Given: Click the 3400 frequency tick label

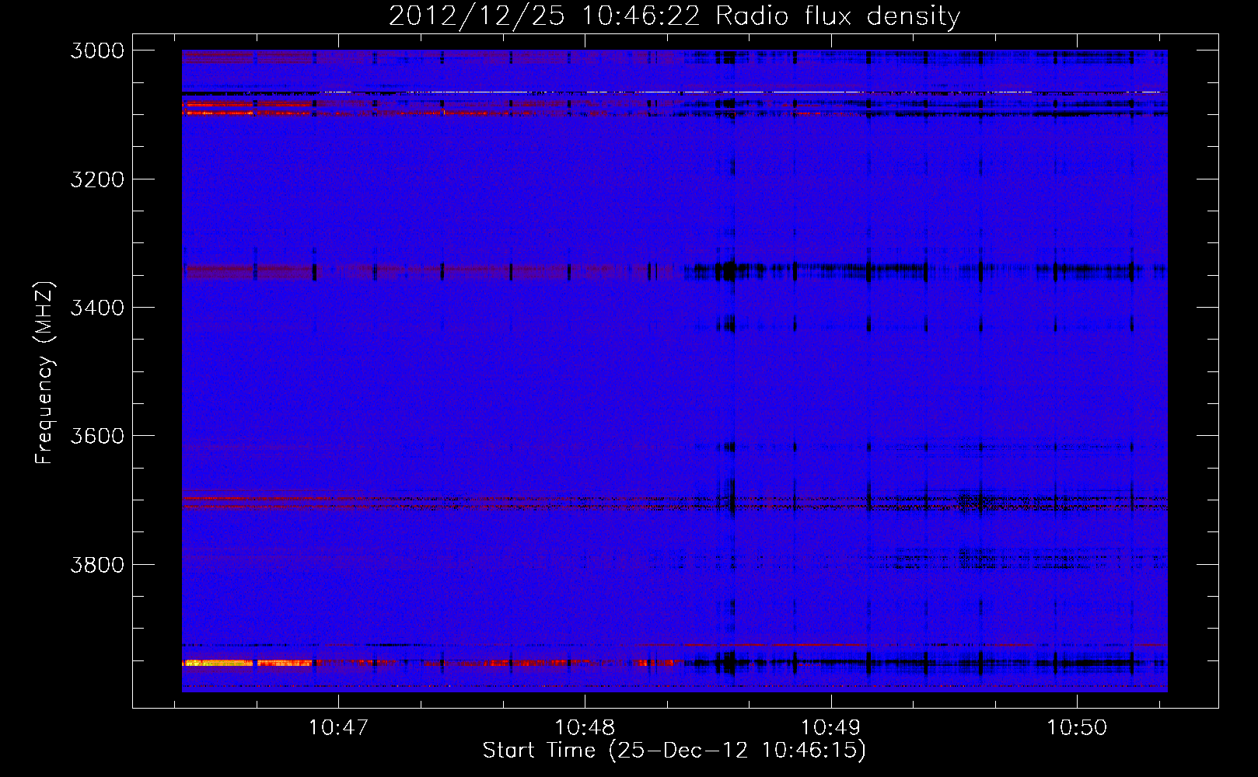Looking at the screenshot, I should click(97, 308).
